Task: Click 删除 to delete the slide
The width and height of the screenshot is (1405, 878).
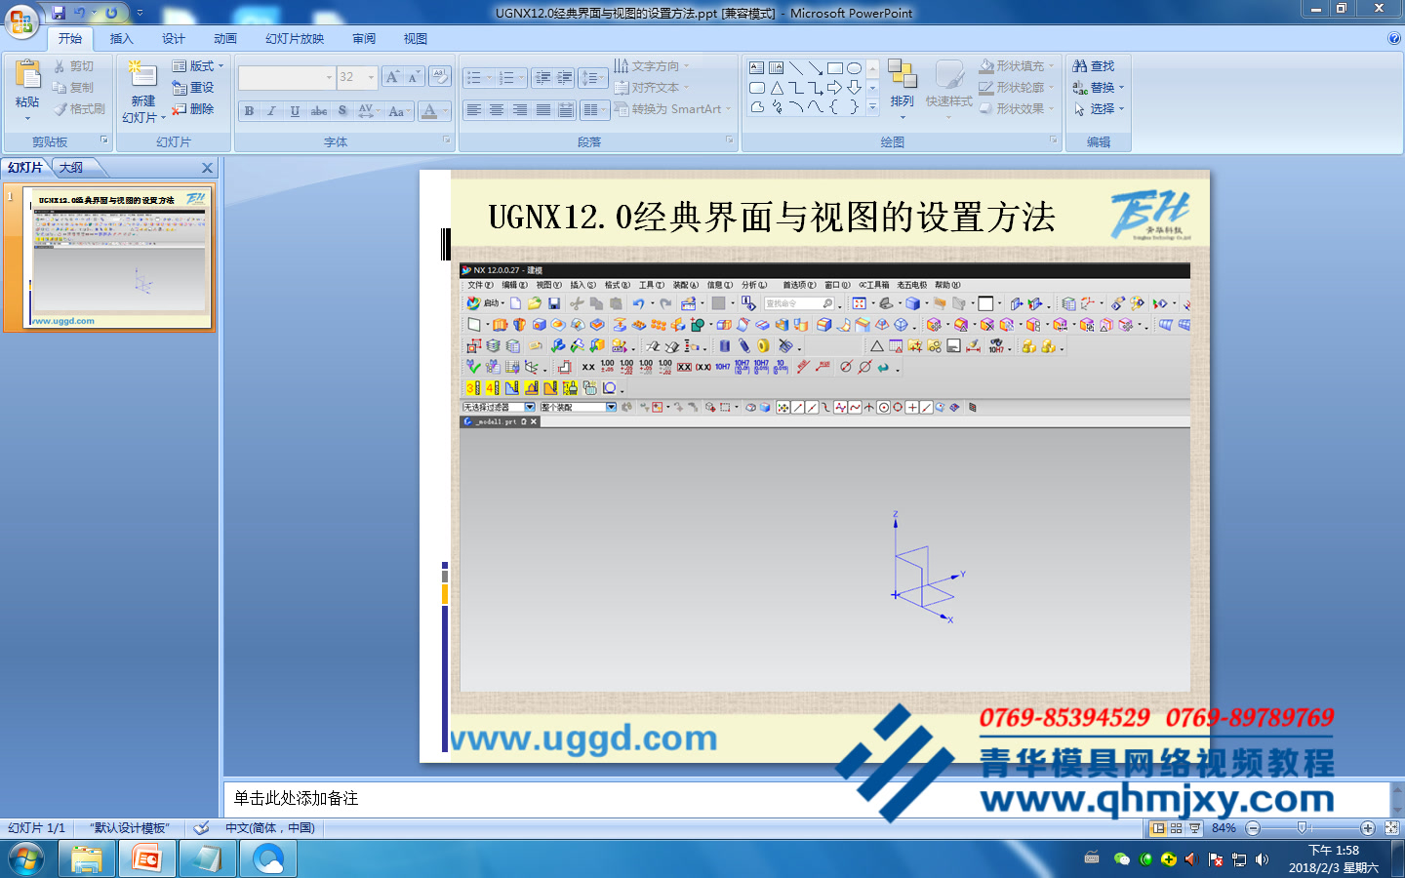Action: click(192, 109)
